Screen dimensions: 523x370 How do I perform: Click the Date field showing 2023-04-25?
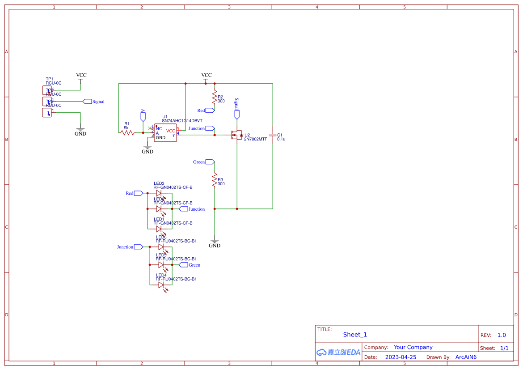pyautogui.click(x=401, y=357)
